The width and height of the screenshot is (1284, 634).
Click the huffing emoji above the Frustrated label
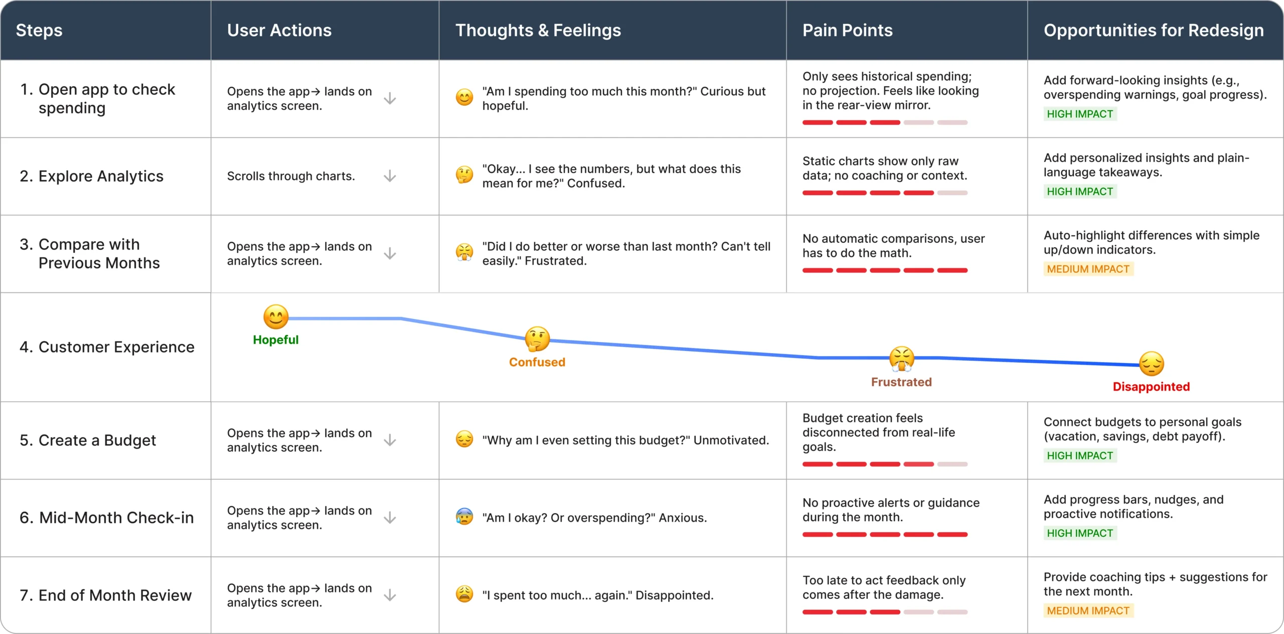click(901, 359)
